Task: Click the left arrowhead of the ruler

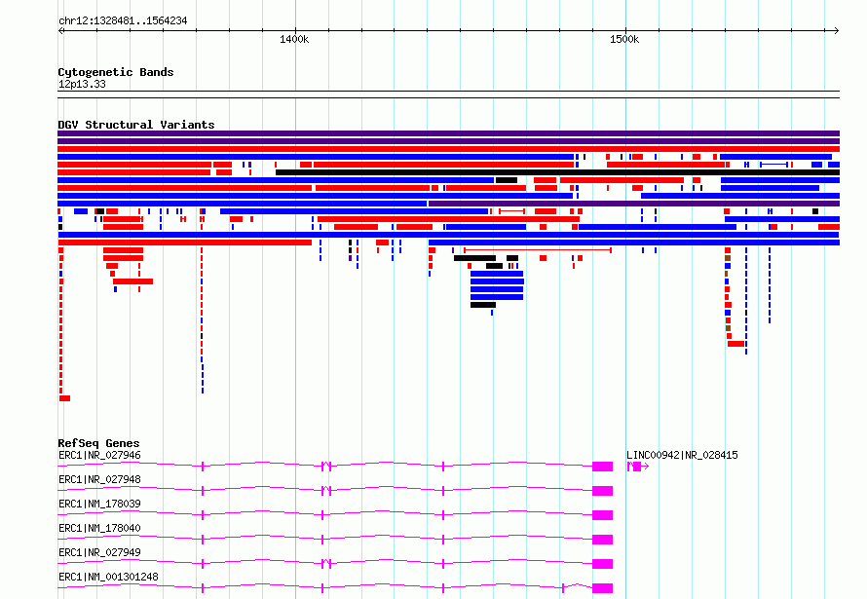Action: click(60, 31)
